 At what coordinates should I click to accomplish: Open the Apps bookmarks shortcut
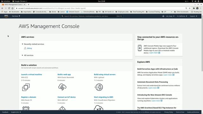(4, 12)
